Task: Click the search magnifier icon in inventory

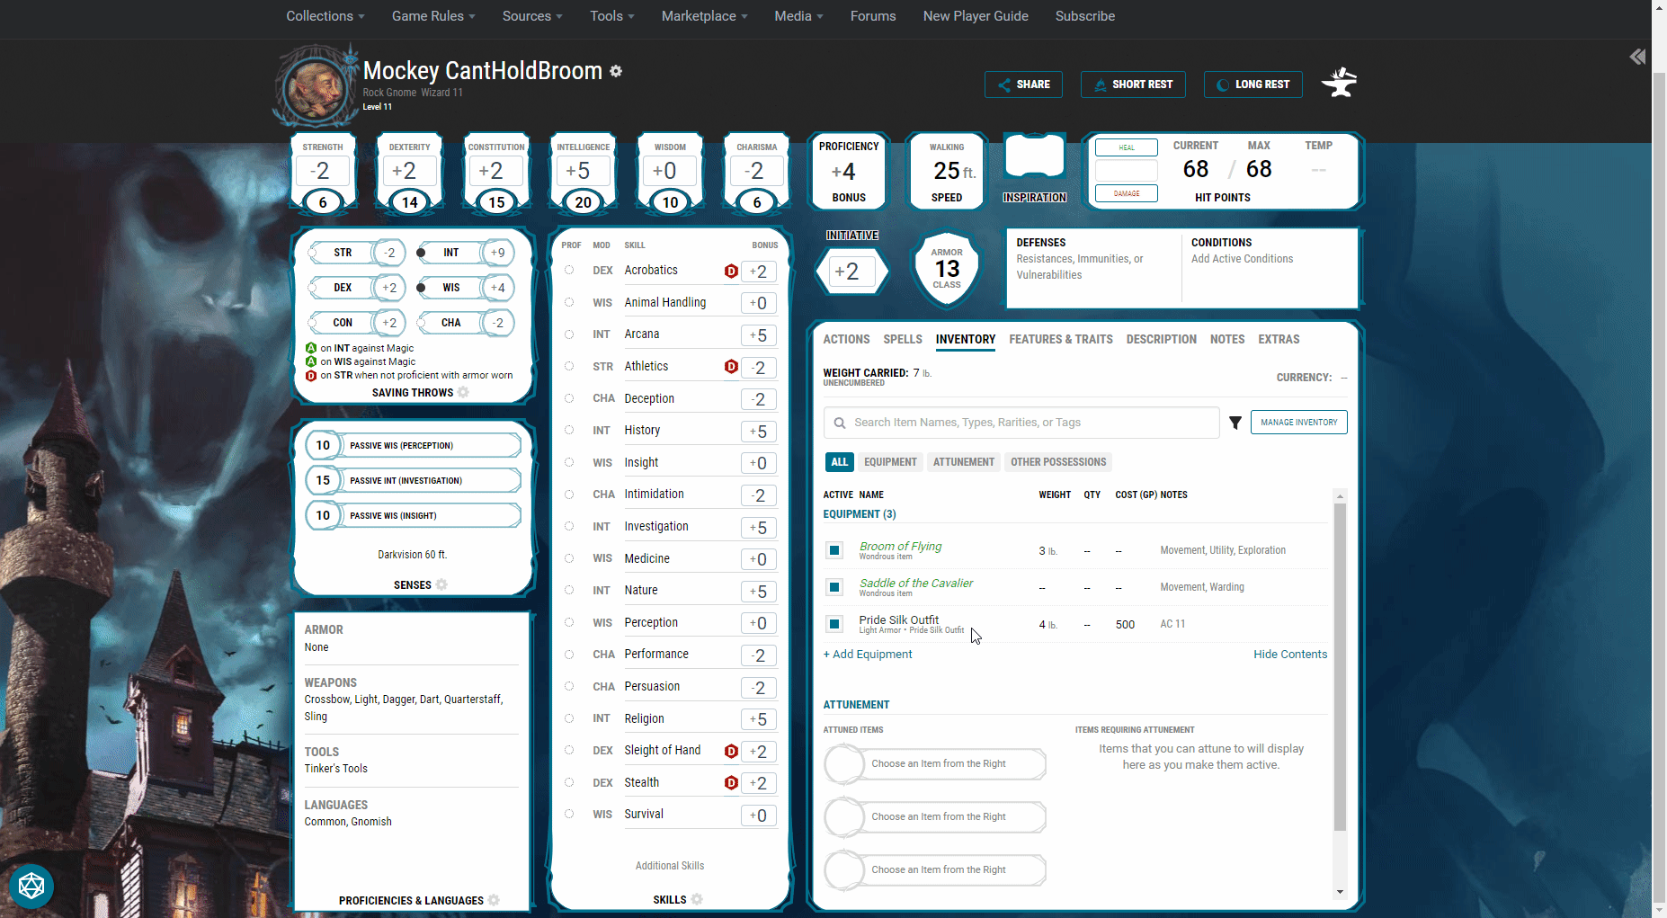Action: 840,423
